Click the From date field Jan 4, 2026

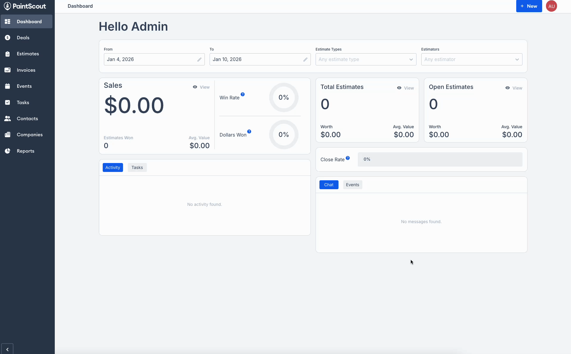tap(154, 59)
